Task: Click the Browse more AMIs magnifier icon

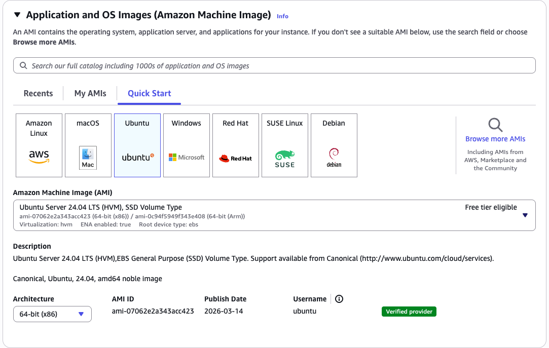Action: [495, 125]
